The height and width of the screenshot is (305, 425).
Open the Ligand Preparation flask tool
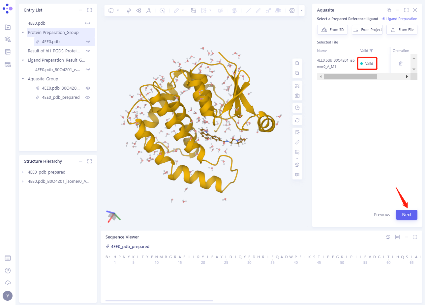pos(149,10)
